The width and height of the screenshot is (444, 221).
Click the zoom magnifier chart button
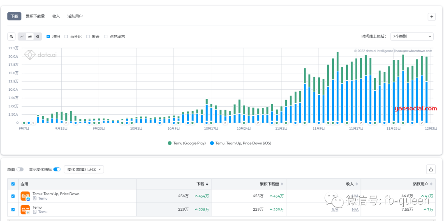[12, 36]
